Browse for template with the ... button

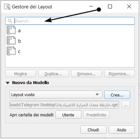[x=126, y=105]
